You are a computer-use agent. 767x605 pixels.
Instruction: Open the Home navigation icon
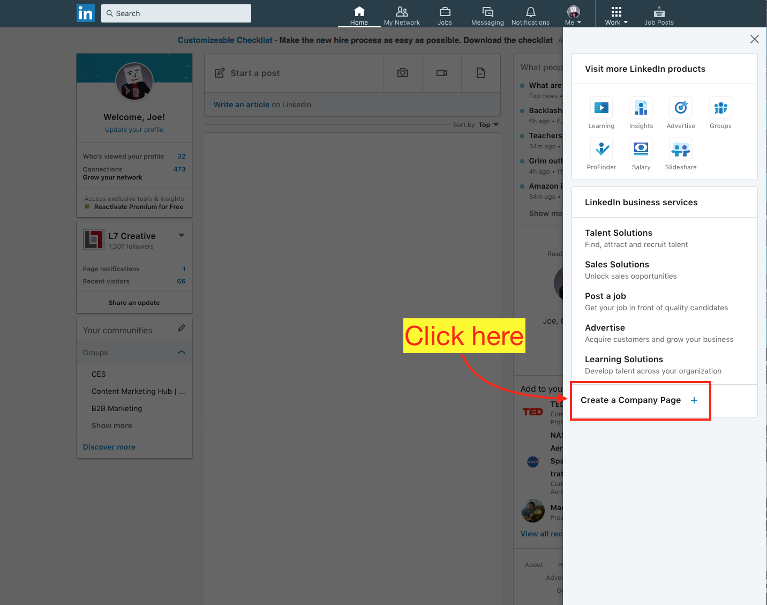point(359,16)
